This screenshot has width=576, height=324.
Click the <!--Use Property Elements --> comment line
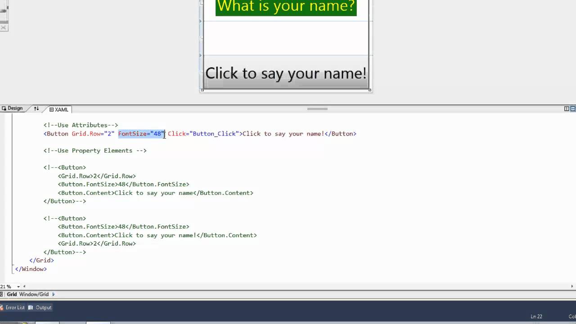tap(95, 151)
